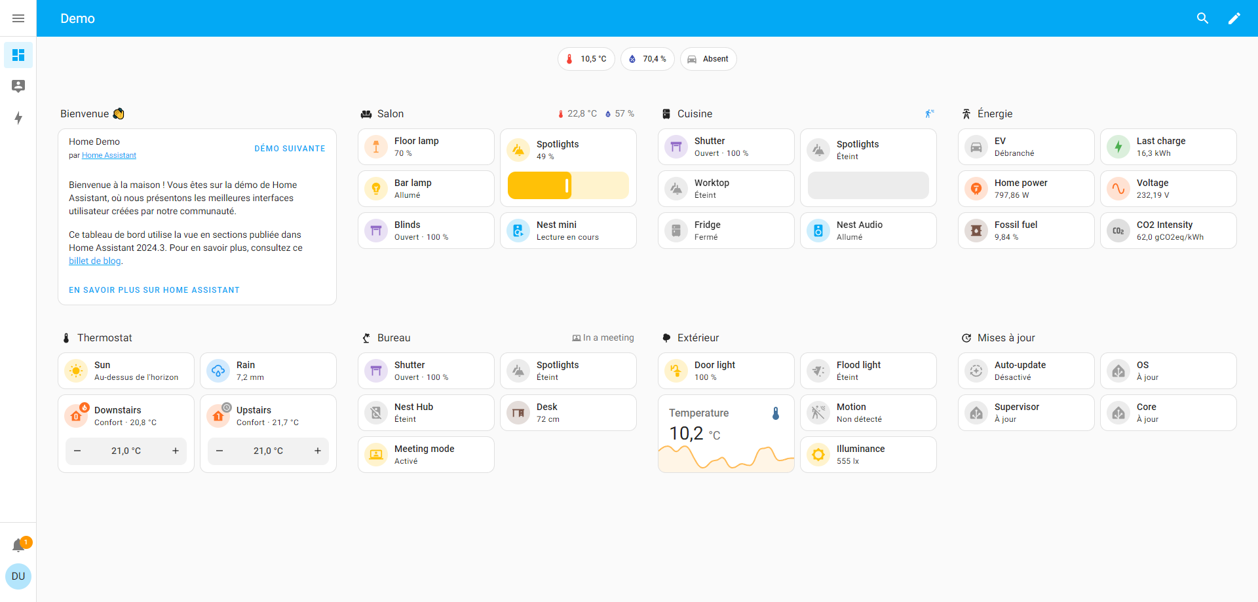The width and height of the screenshot is (1258, 602).
Task: Click the Salon 22,8 °C reading
Action: click(x=577, y=114)
